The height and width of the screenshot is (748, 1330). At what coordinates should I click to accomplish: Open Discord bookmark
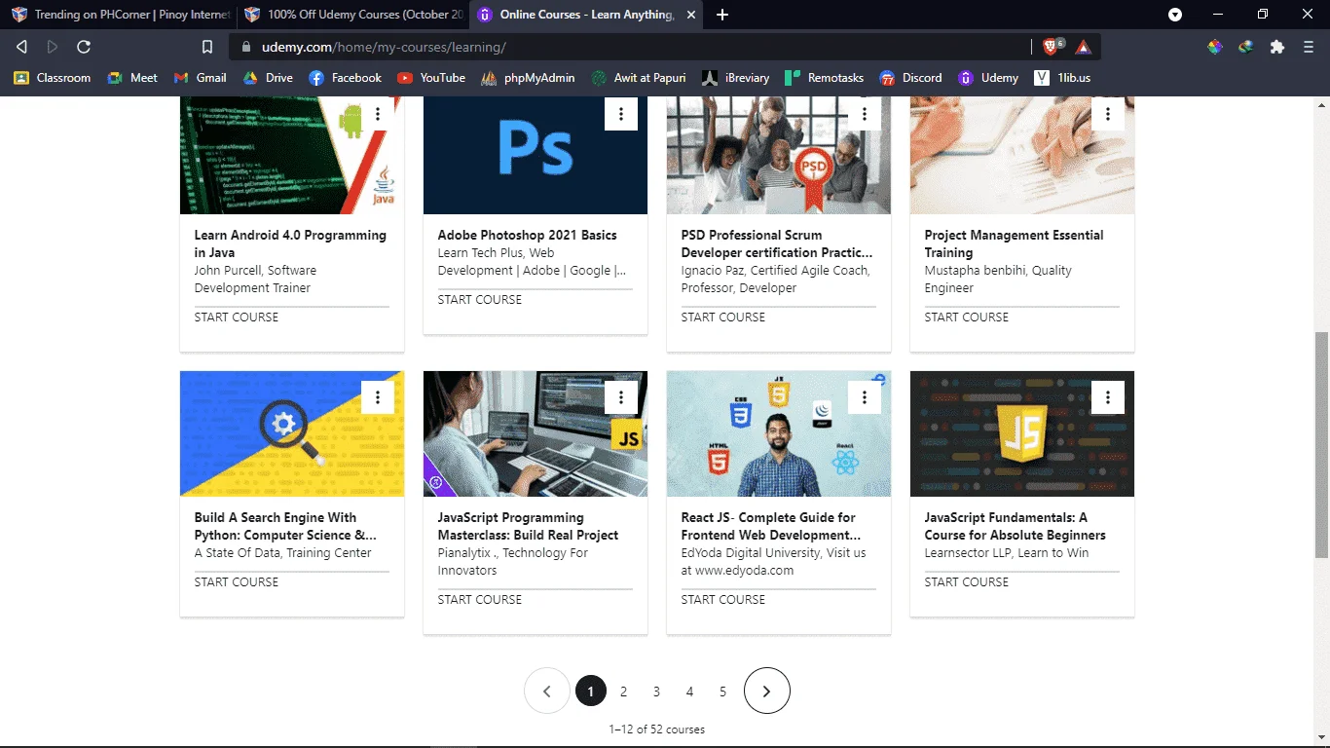[x=910, y=78]
